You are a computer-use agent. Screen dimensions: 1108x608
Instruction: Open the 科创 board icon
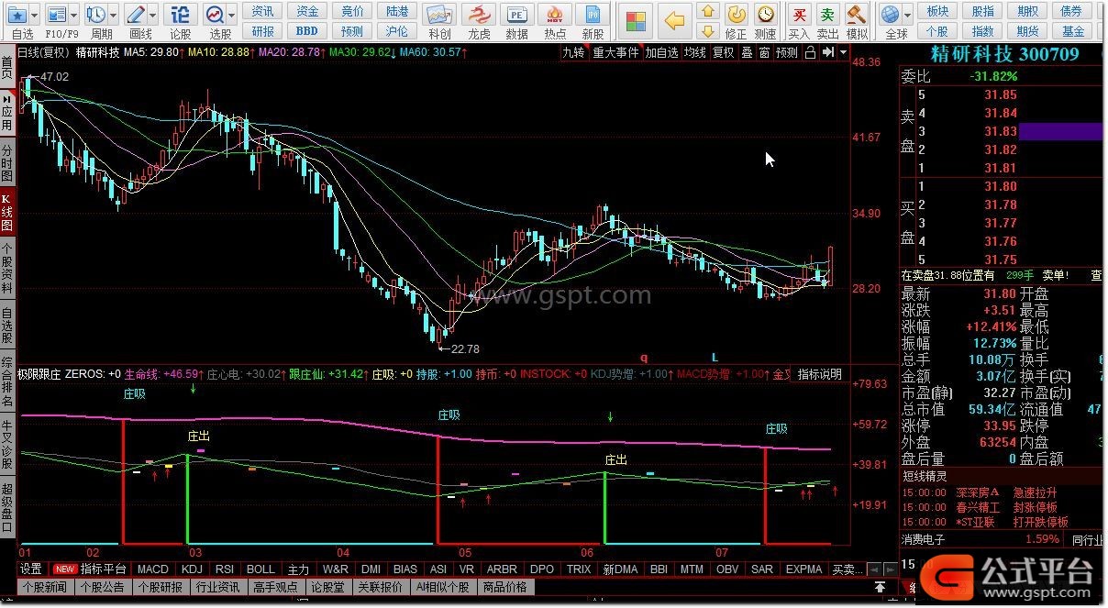(x=439, y=16)
